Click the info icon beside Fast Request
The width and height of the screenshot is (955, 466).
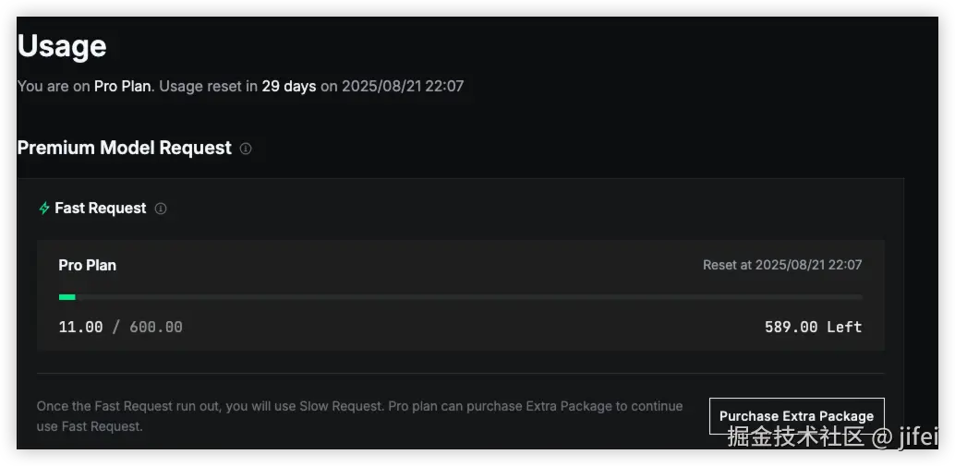160,209
